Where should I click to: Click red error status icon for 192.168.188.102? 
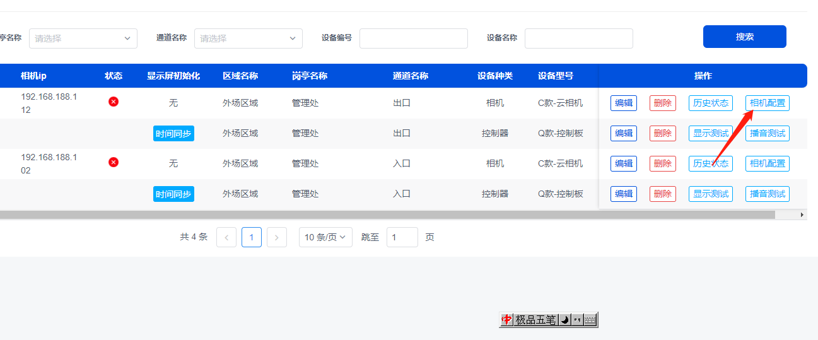tap(114, 162)
